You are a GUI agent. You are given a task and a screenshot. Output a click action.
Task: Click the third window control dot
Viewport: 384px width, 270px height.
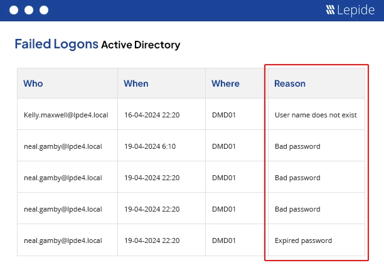tap(43, 10)
